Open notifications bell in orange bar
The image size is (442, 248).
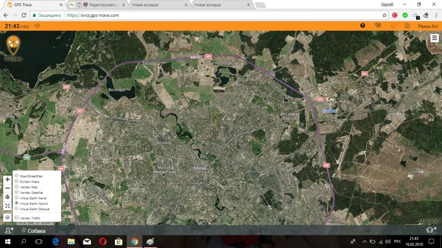point(393,26)
